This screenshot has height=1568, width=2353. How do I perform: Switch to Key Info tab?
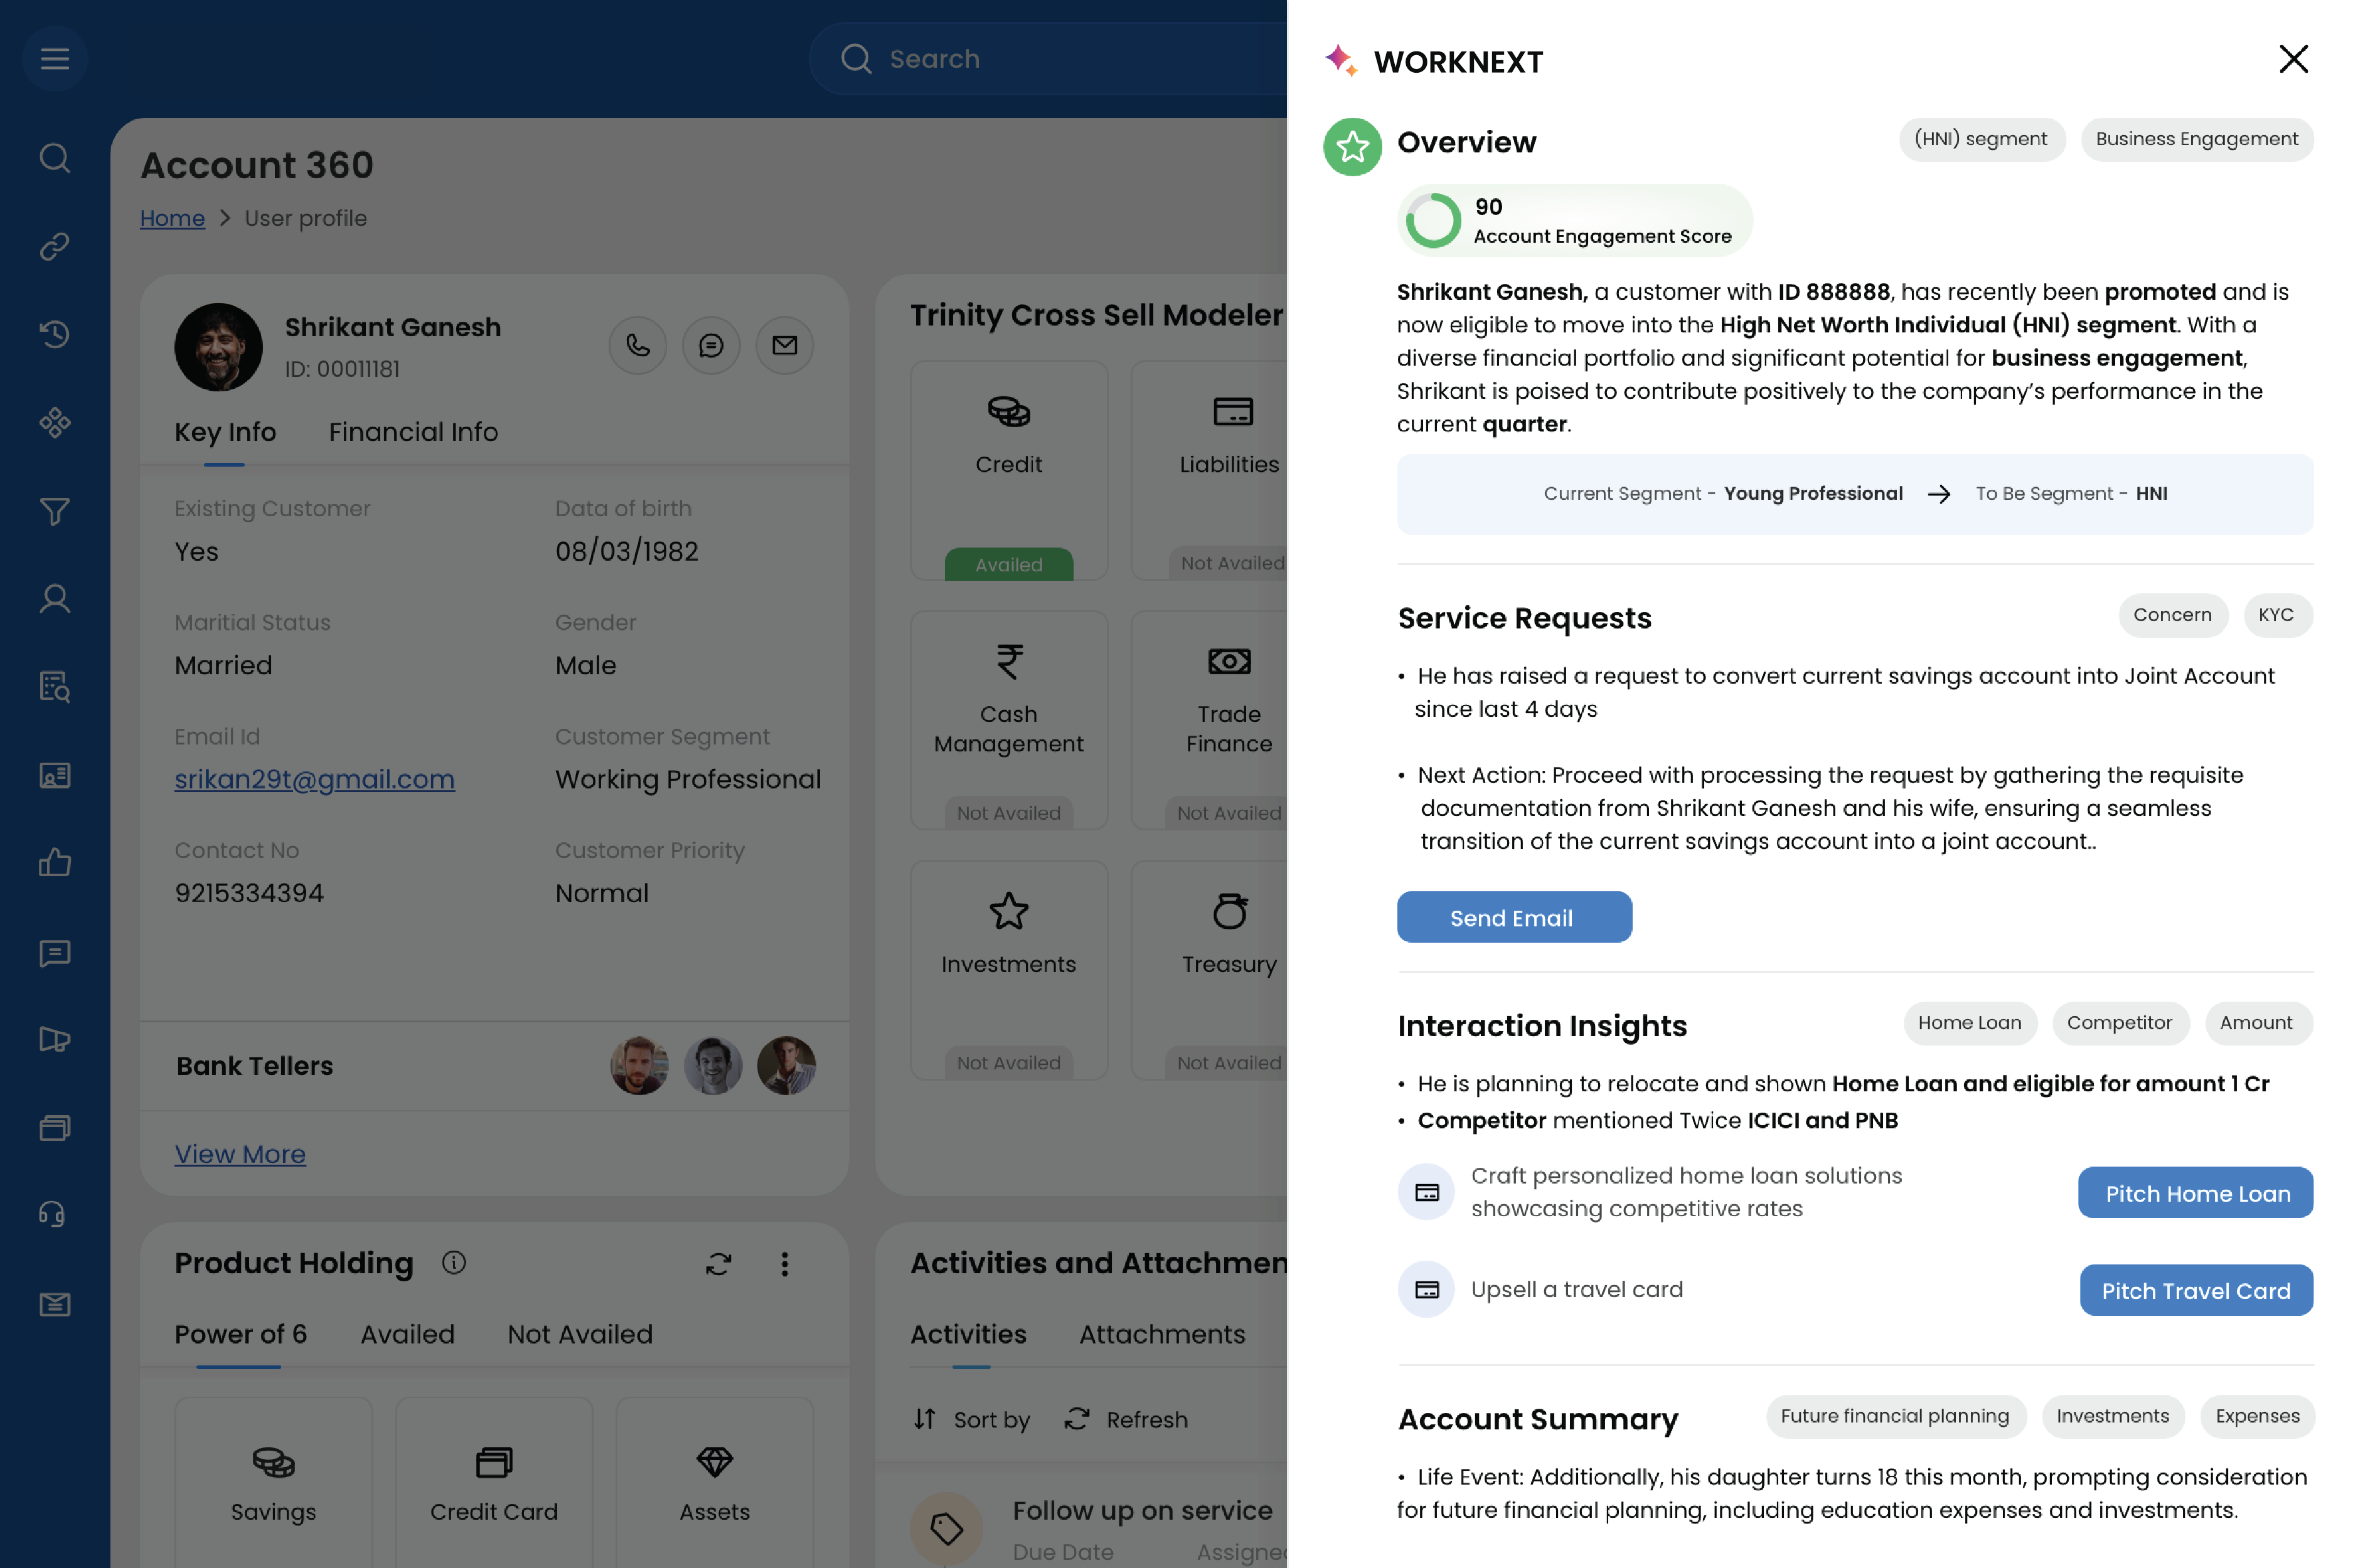tap(225, 432)
